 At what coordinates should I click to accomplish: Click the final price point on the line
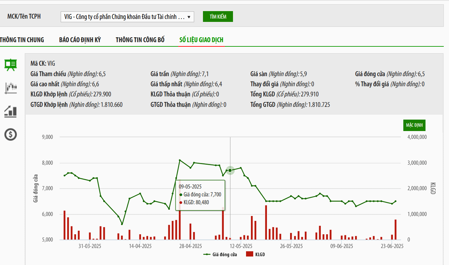395,201
